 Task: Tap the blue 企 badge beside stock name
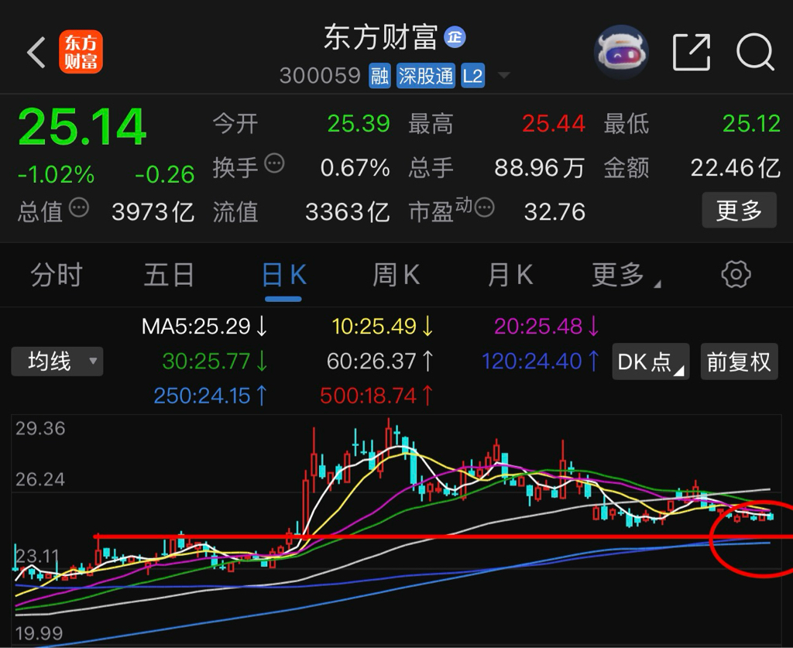455,37
